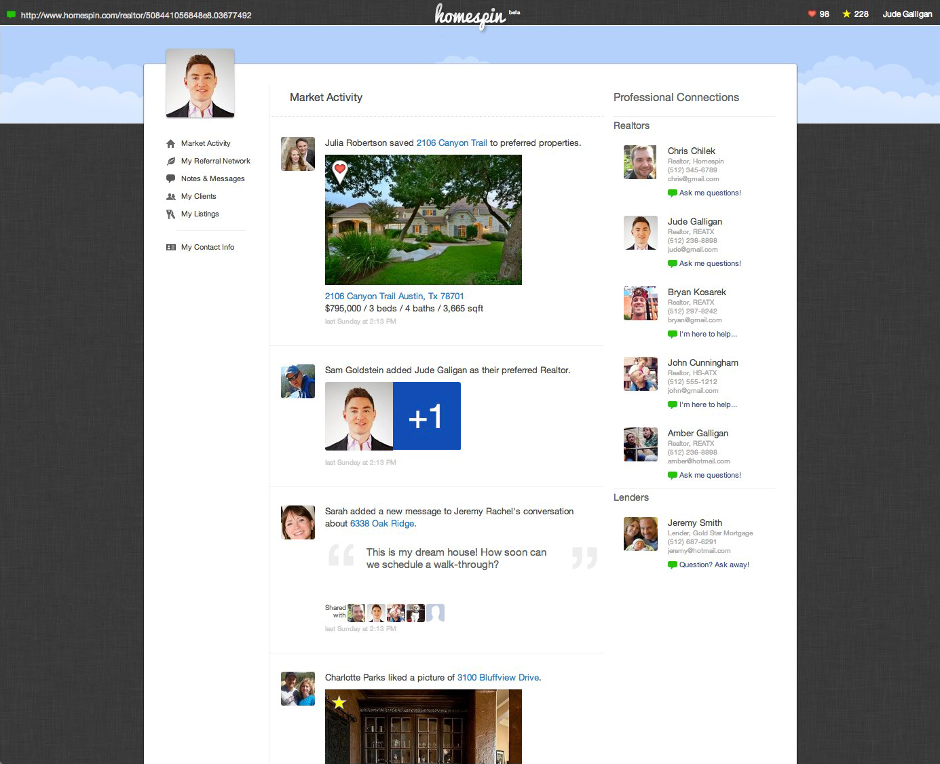940x764 pixels.
Task: Click the yellow star on Bluffview photo
Action: point(339,702)
